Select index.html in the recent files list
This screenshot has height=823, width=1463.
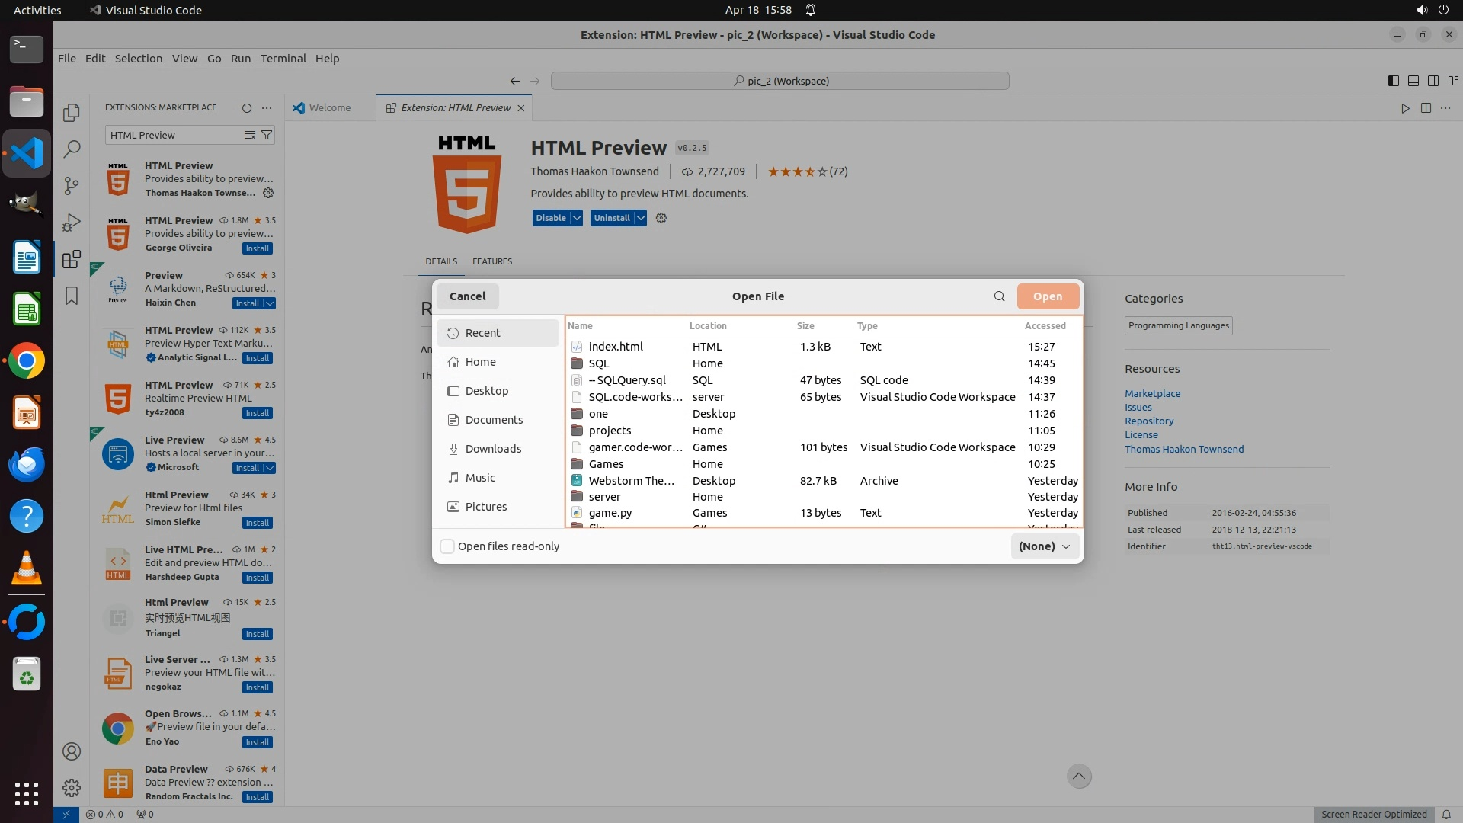tap(615, 347)
